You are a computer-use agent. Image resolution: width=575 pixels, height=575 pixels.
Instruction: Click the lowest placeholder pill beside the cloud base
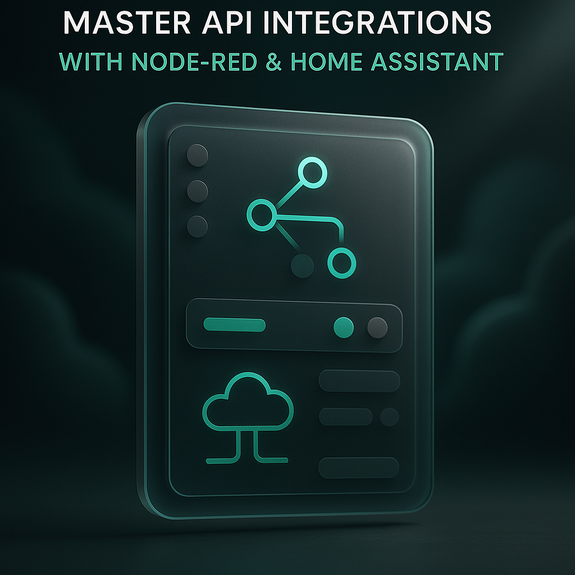tap(359, 468)
